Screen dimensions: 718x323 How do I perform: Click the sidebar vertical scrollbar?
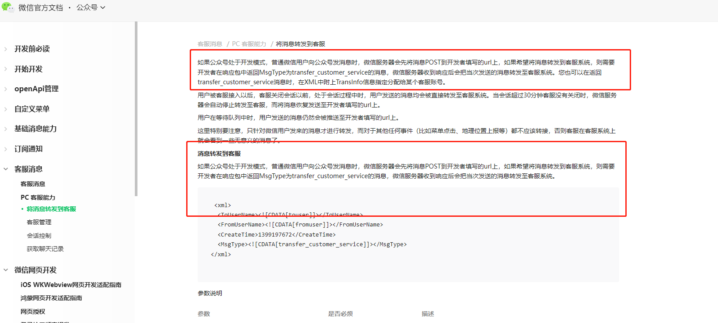pos(136,108)
